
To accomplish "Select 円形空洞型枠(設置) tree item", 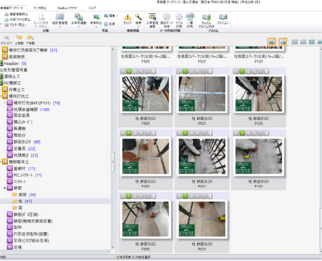I will [28, 234].
